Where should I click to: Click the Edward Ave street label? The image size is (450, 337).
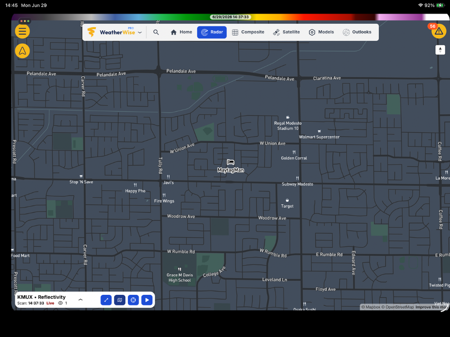point(354,263)
